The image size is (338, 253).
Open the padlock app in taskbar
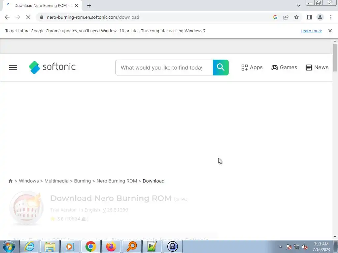tap(172, 246)
